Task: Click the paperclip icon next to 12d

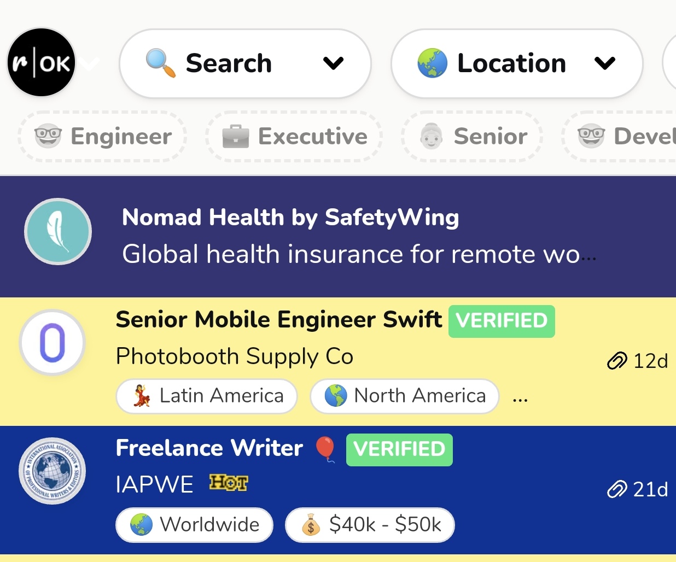Action: pos(617,361)
